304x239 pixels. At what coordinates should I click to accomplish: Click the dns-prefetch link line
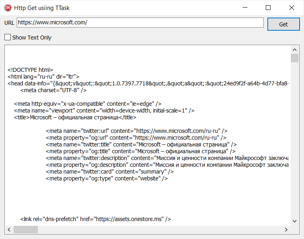click(96, 219)
